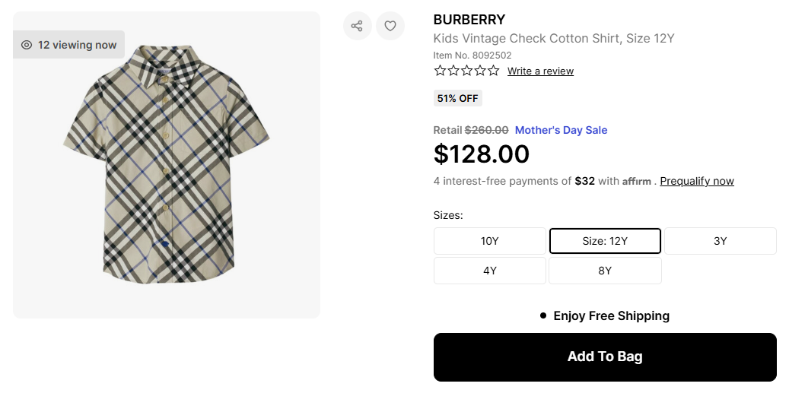The height and width of the screenshot is (393, 789).
Task: Pick size 3Y
Action: pos(720,241)
